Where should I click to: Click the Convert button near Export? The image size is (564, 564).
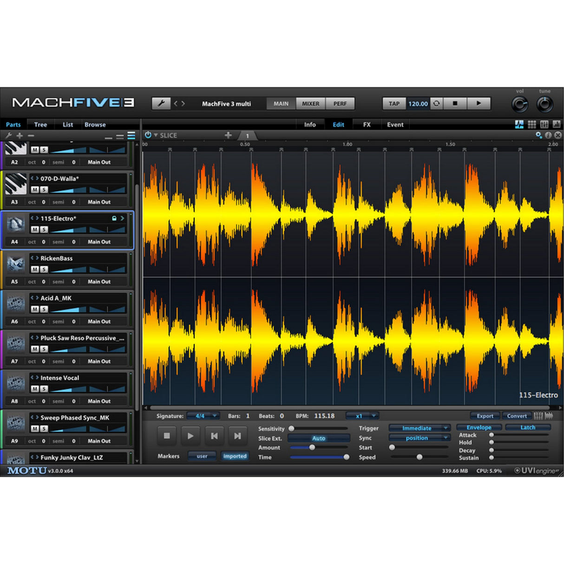click(517, 416)
